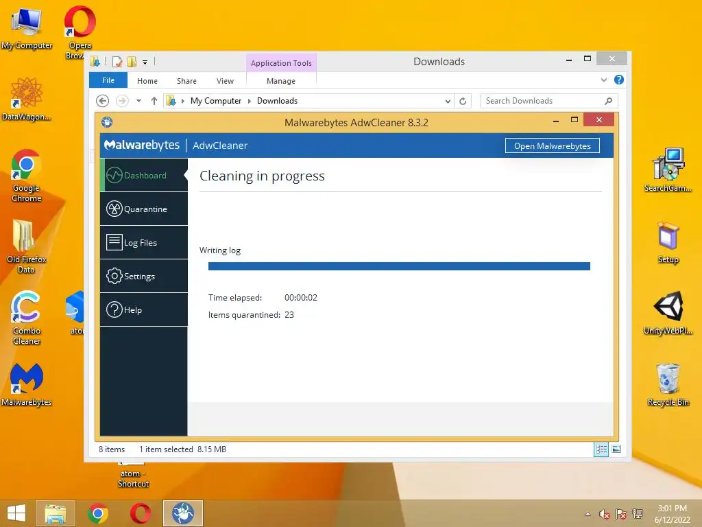
Task: Open File Explorer from the taskbar
Action: [56, 513]
